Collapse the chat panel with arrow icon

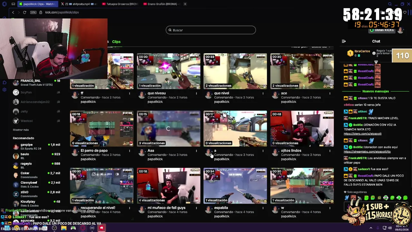click(343, 41)
